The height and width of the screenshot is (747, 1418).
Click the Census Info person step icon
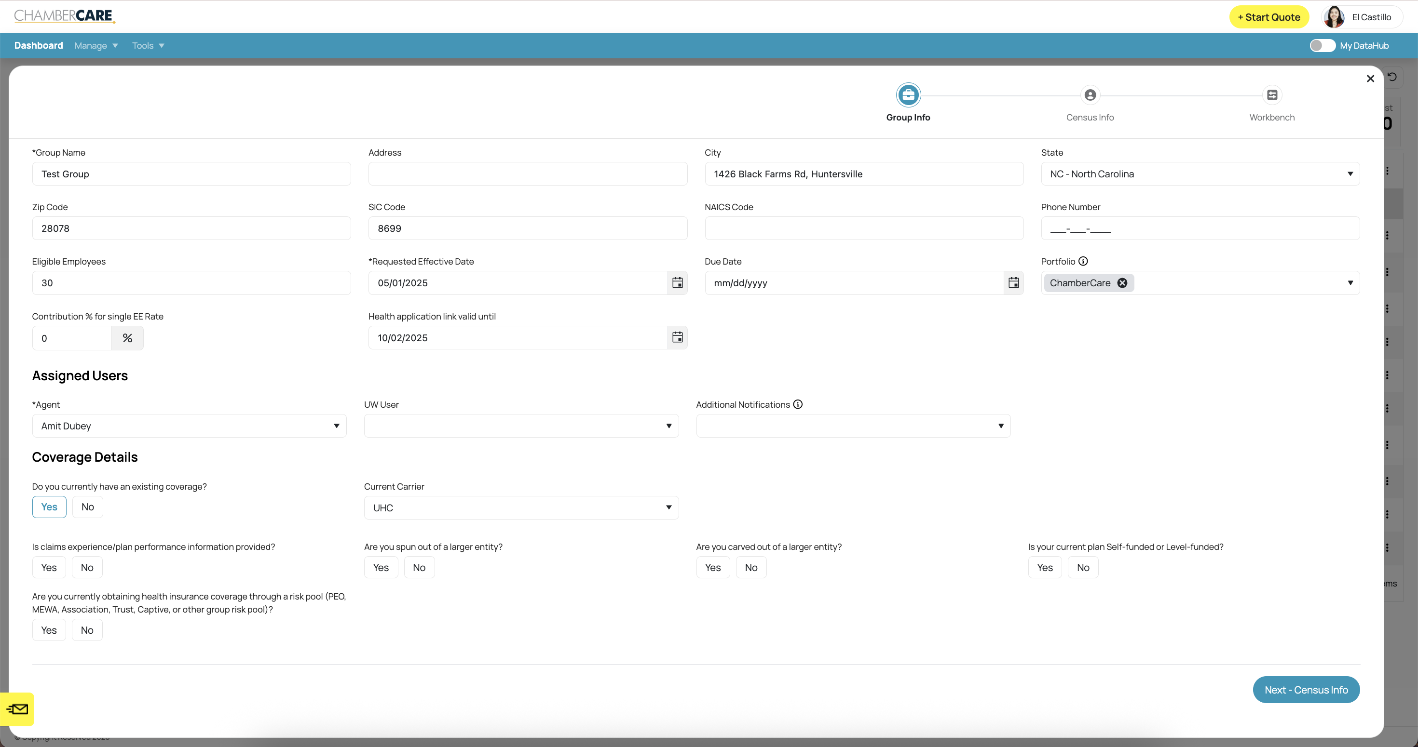point(1090,95)
